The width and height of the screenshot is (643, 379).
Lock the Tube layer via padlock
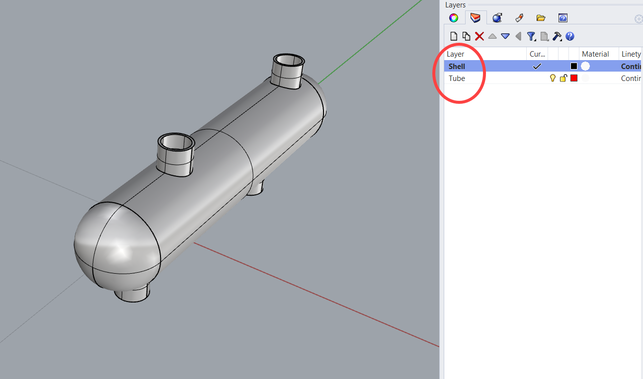pos(563,78)
